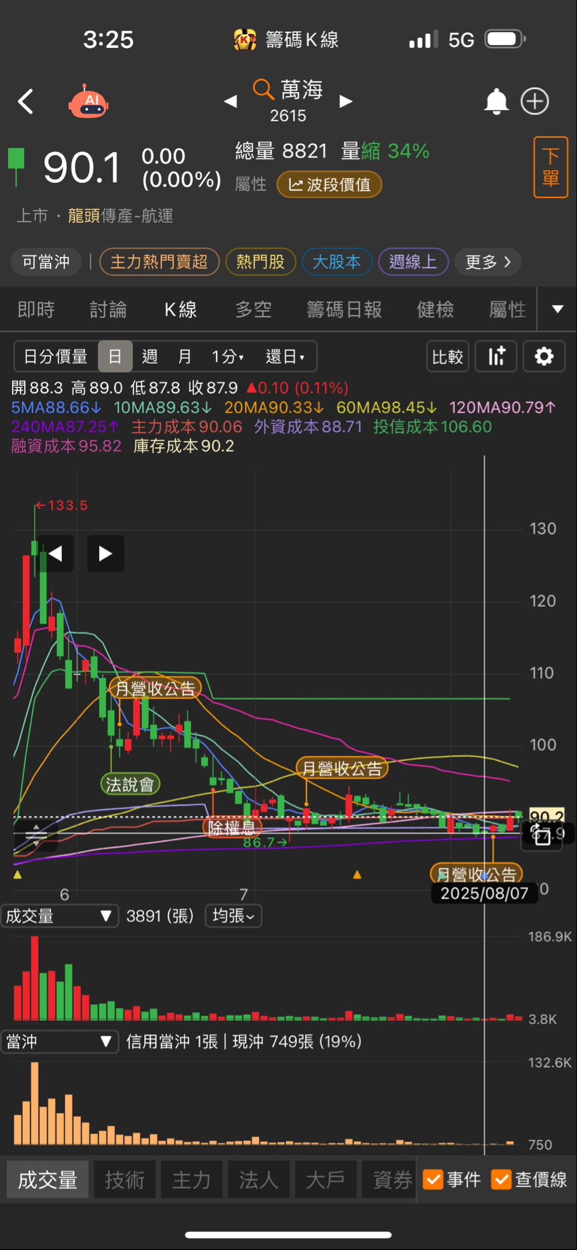577x1250 pixels.
Task: Switch to the previous stock arrow
Action: click(230, 101)
